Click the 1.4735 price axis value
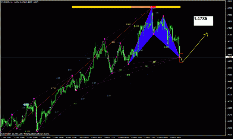This screenshot has height=139, width=233. [229, 41]
